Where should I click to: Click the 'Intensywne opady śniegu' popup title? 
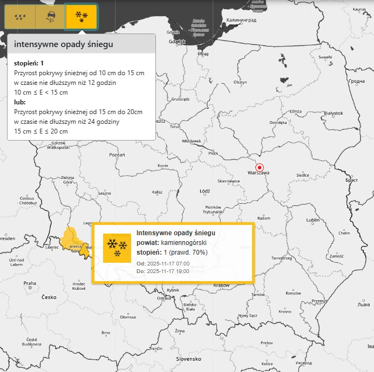coord(175,232)
